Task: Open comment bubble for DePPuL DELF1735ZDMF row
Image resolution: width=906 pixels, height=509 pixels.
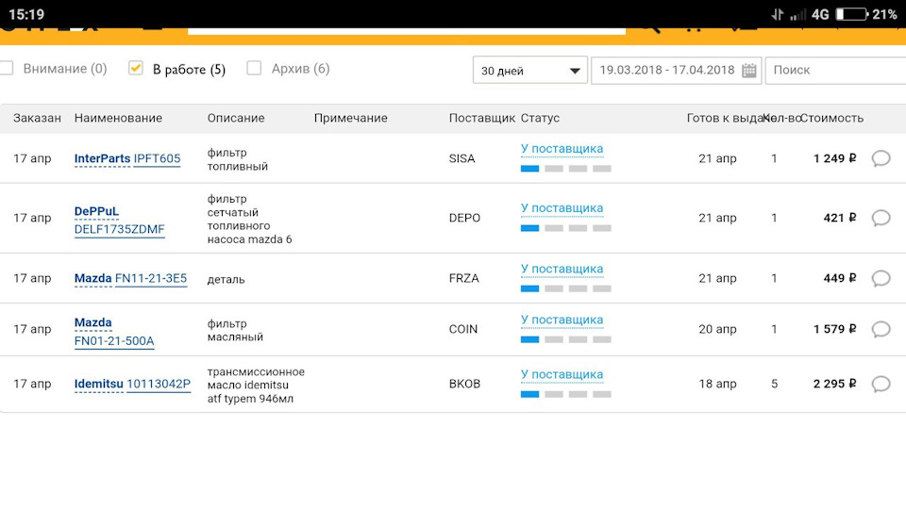Action: pyautogui.click(x=881, y=218)
